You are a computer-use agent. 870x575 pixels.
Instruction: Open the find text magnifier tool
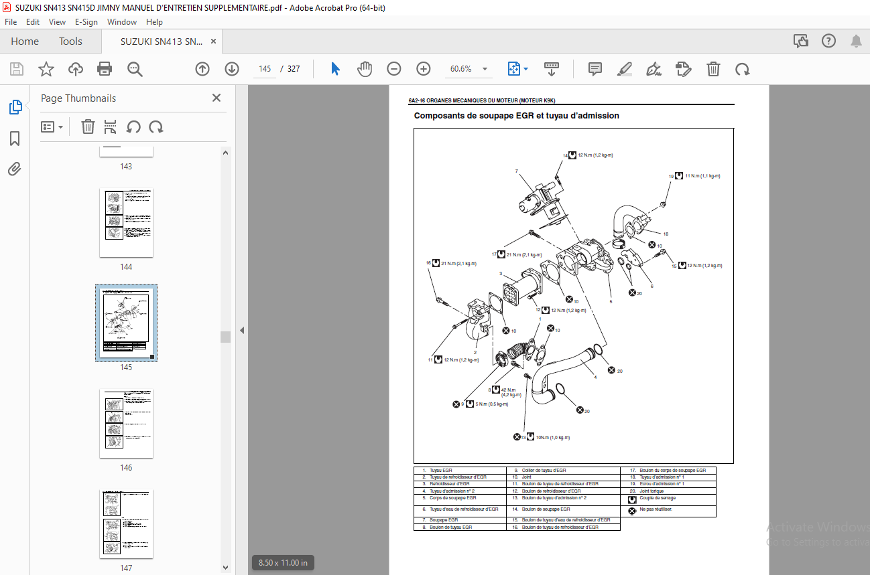point(135,69)
